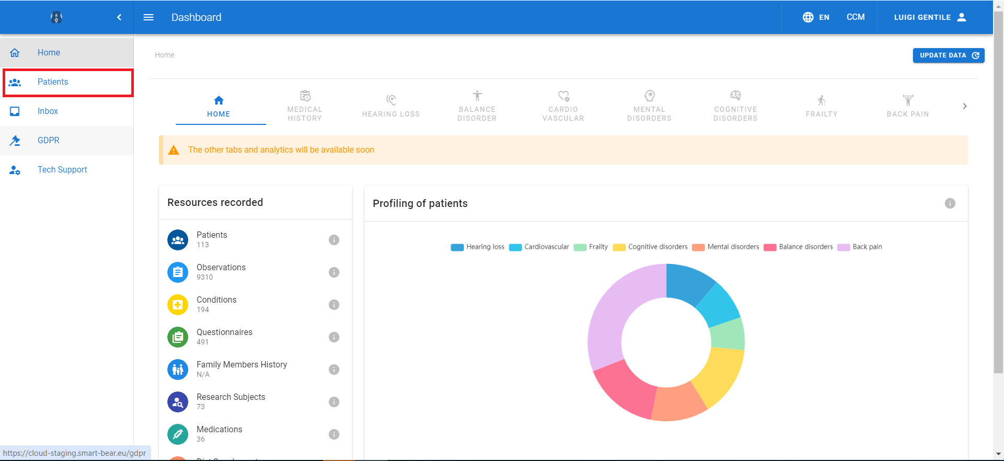Show info for Medications resource
The width and height of the screenshot is (1004, 461).
[334, 434]
